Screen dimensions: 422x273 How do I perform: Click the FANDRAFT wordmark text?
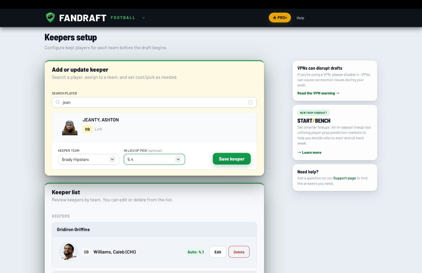pos(83,18)
